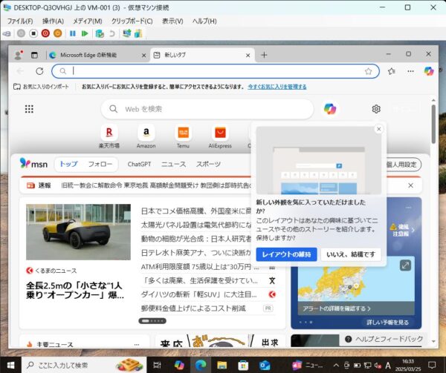Click the いいえ、結構です button
Screen dimensions: 446x373
click(351, 254)
